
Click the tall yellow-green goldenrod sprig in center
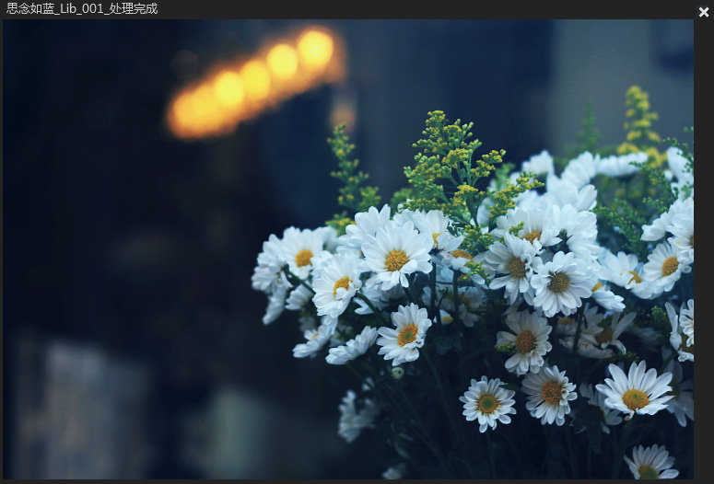[x=451, y=160]
